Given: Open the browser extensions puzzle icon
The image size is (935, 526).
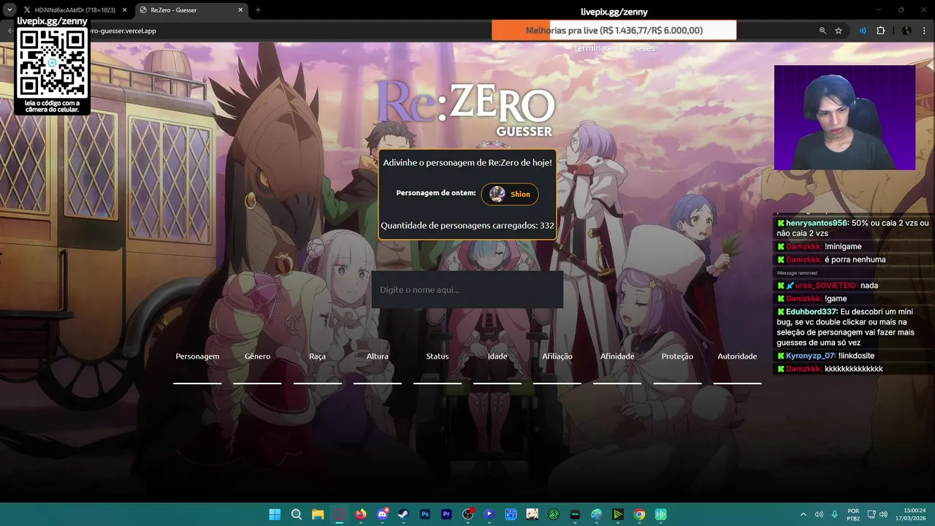Looking at the screenshot, I should (x=880, y=31).
